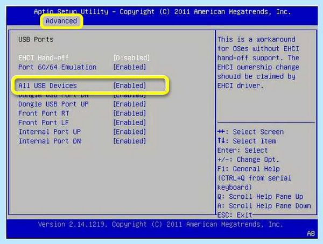This screenshot has height=244, width=323.
Task: Click the EHCI workaround help text
Action: (x=258, y=62)
